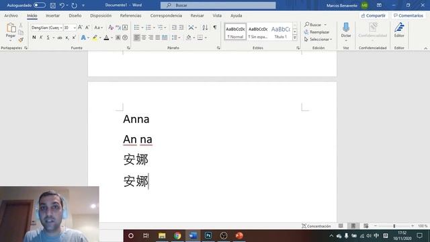Toggle underline with the S button
This screenshot has width=430, height=242.
[x=48, y=38]
